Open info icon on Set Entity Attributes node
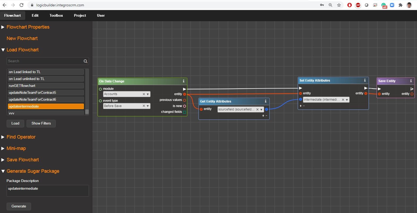Image resolution: width=417 pixels, height=213 pixels. tap(365, 80)
